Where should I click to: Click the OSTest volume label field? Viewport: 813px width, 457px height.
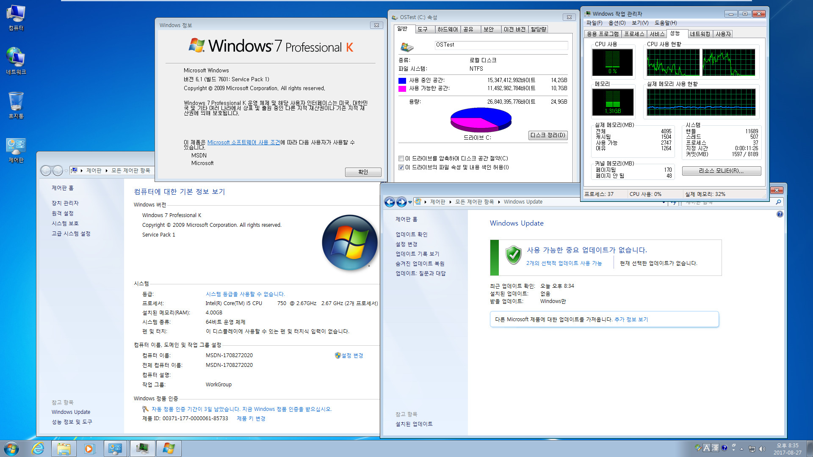point(501,45)
